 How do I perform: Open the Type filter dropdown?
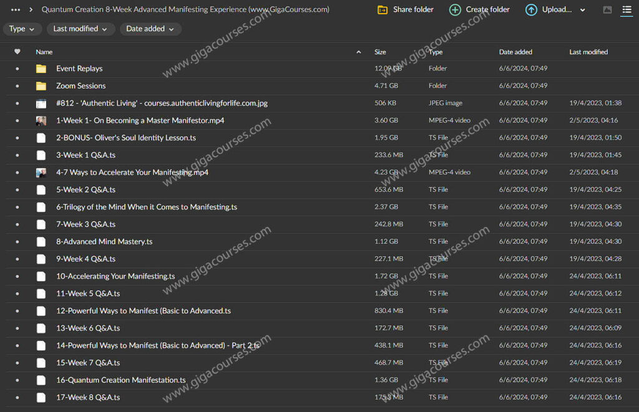(22, 29)
